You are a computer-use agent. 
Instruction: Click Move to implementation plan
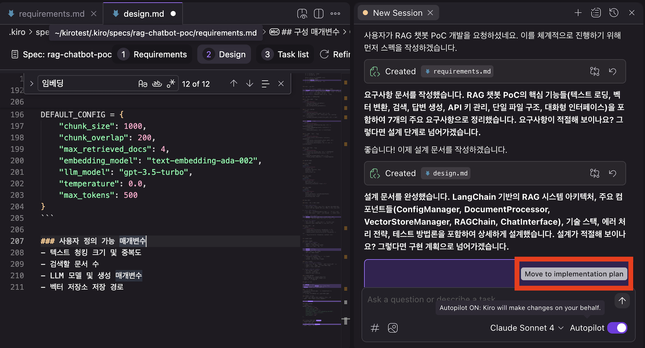click(x=574, y=274)
